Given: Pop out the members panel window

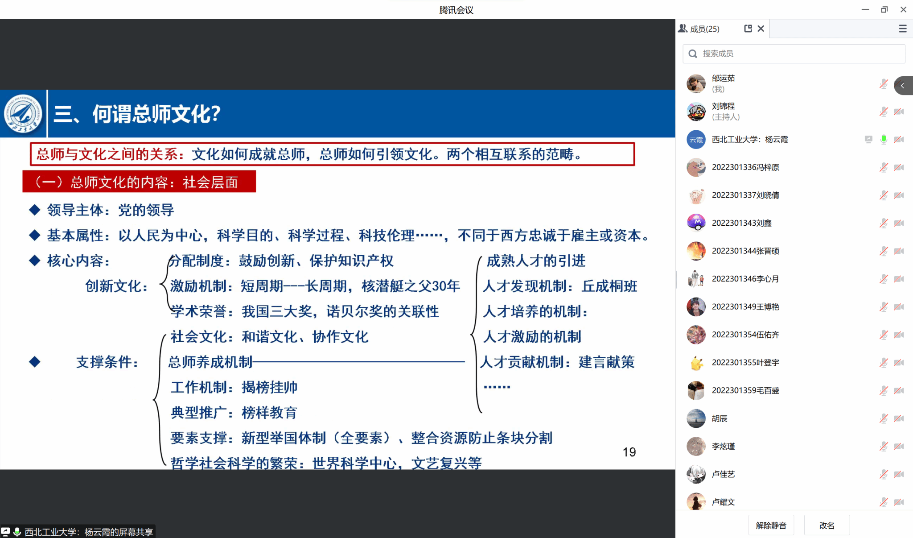Looking at the screenshot, I should 748,29.
